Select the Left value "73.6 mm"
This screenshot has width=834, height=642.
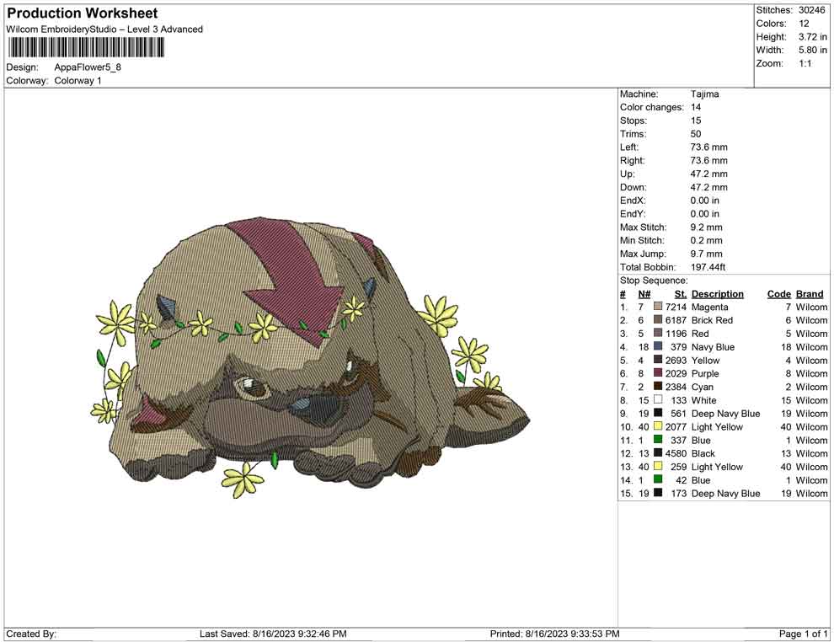(708, 147)
